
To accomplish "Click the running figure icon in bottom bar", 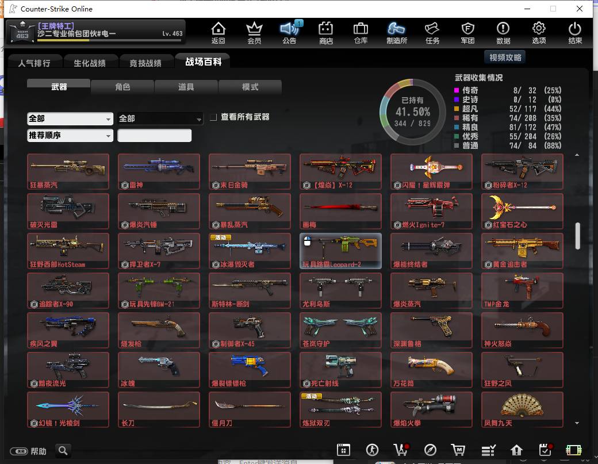I will pyautogui.click(x=372, y=450).
